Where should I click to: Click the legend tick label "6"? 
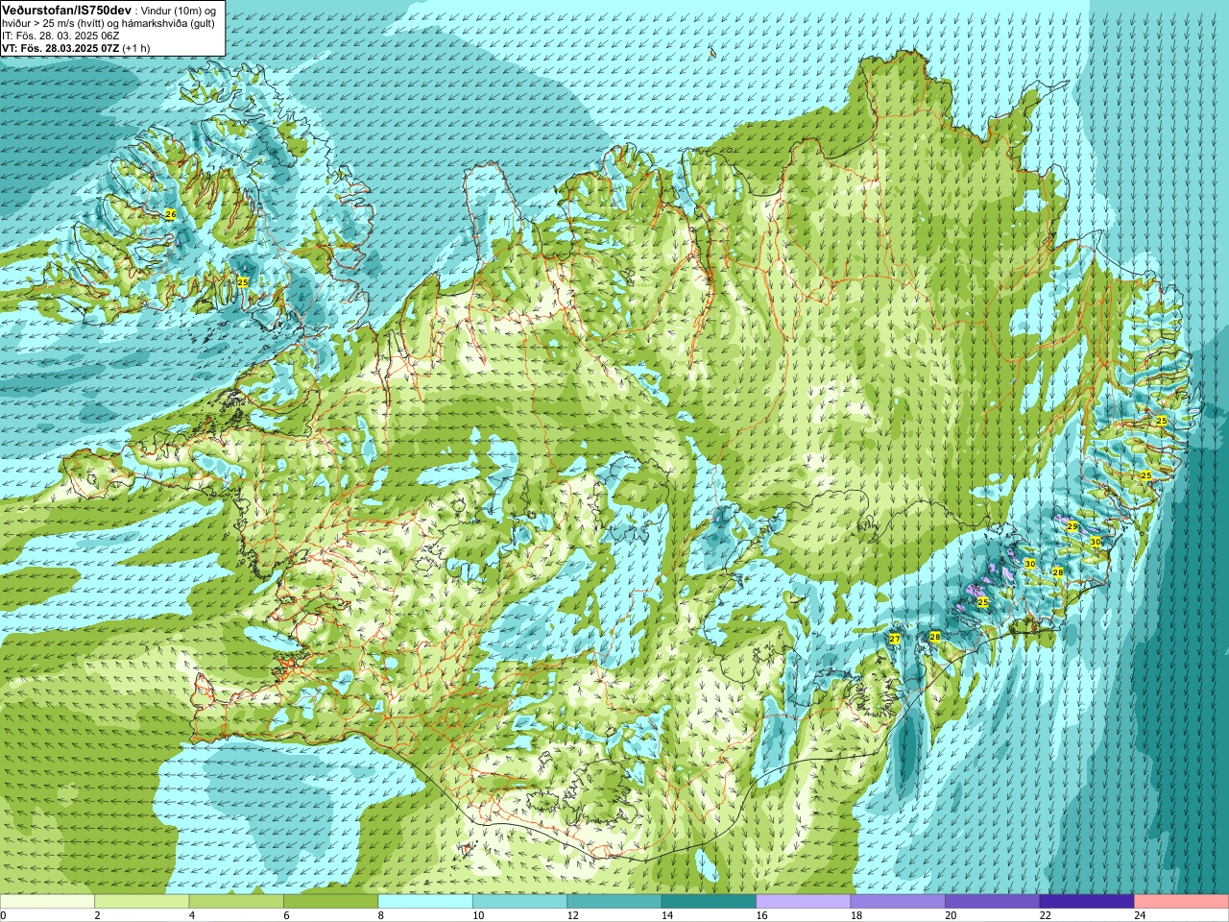tap(286, 915)
